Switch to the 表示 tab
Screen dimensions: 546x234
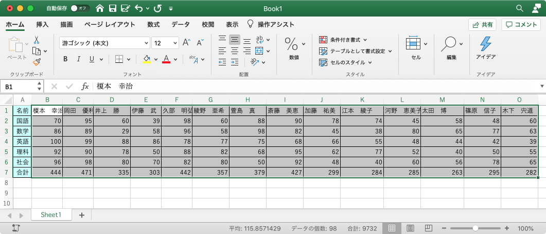232,24
